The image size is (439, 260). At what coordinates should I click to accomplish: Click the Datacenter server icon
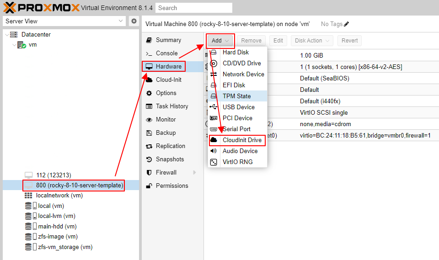pos(14,34)
